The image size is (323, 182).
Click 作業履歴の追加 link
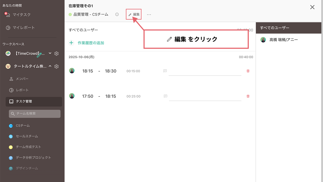tap(91, 43)
